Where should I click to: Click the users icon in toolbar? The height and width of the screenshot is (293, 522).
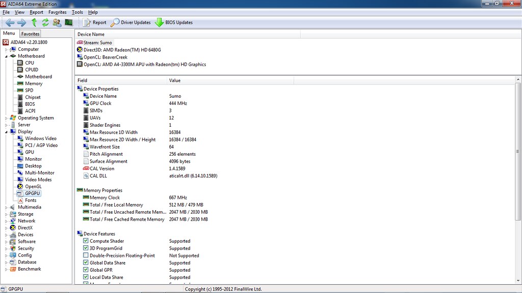click(x=57, y=22)
